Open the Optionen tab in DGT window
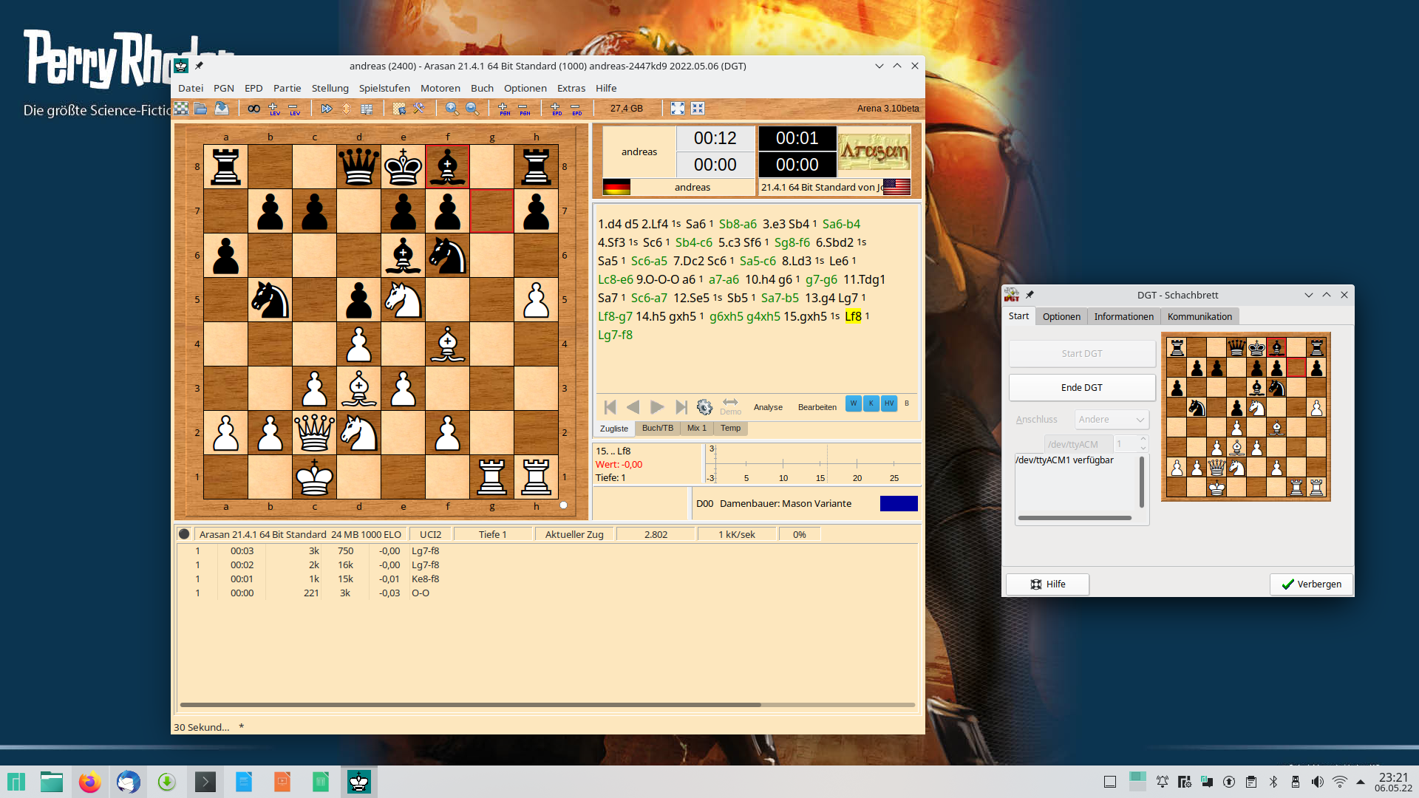 1061,316
